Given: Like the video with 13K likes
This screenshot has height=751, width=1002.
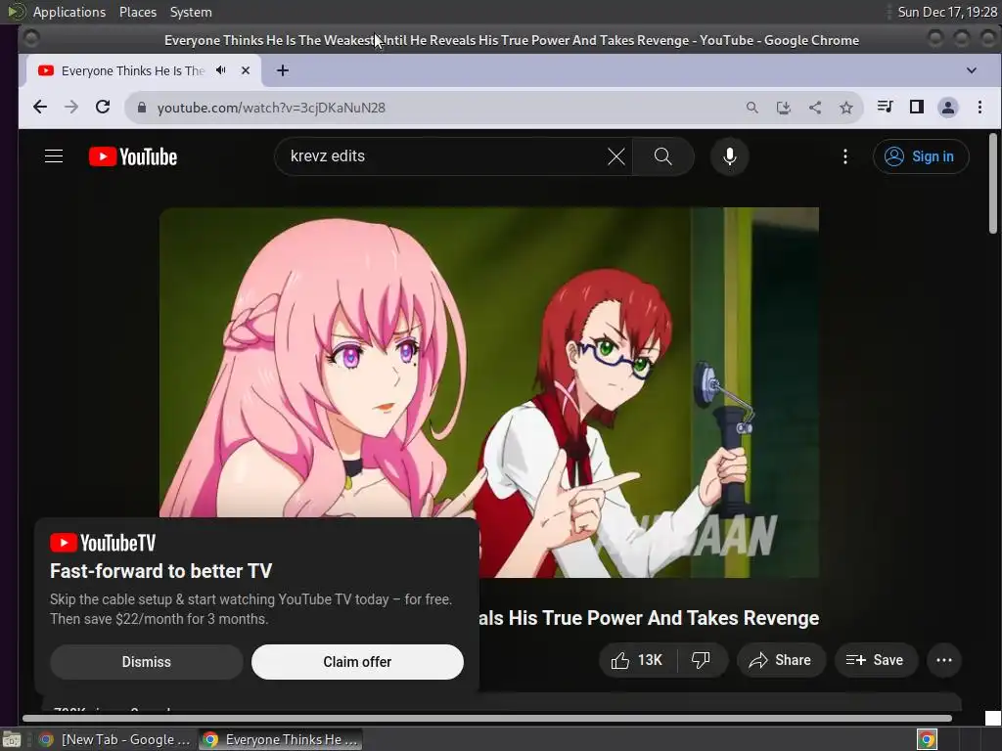Looking at the screenshot, I should (637, 660).
